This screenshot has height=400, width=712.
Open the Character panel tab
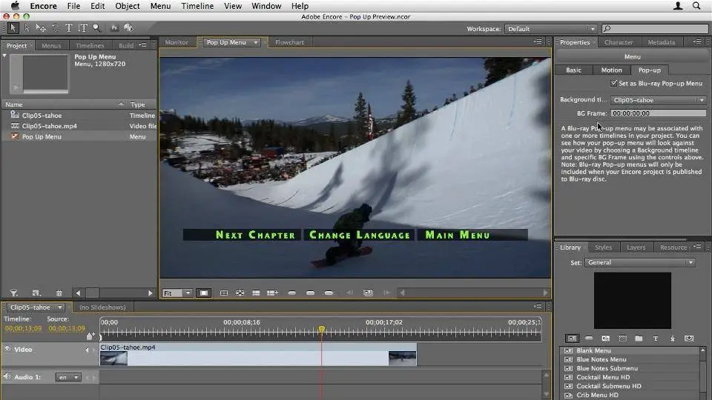619,42
